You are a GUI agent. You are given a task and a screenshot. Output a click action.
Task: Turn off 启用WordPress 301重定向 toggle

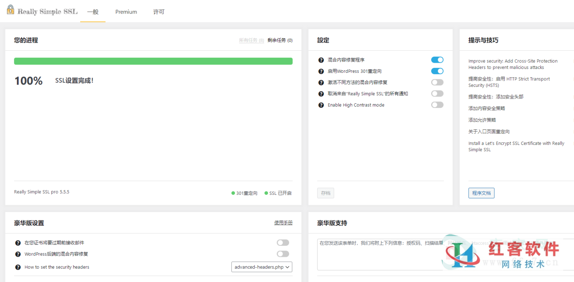pyautogui.click(x=437, y=71)
